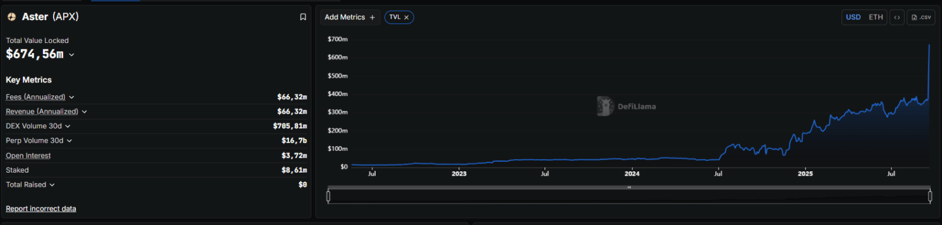Viewport: 942px width, 225px height.
Task: Download chart data as .csv
Action: [921, 17]
